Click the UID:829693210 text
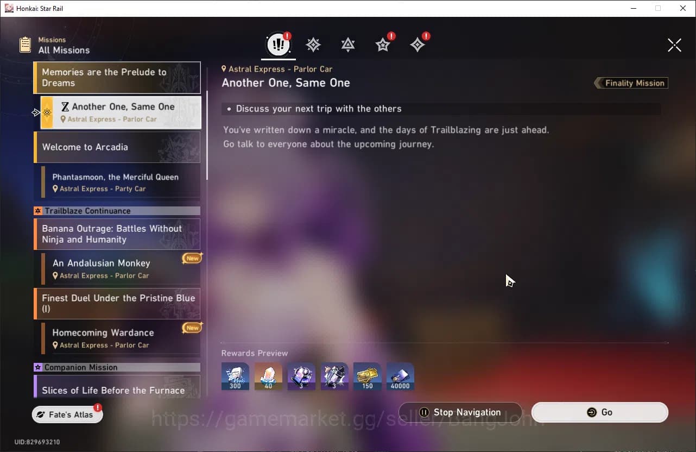Image resolution: width=696 pixels, height=452 pixels. point(37,442)
